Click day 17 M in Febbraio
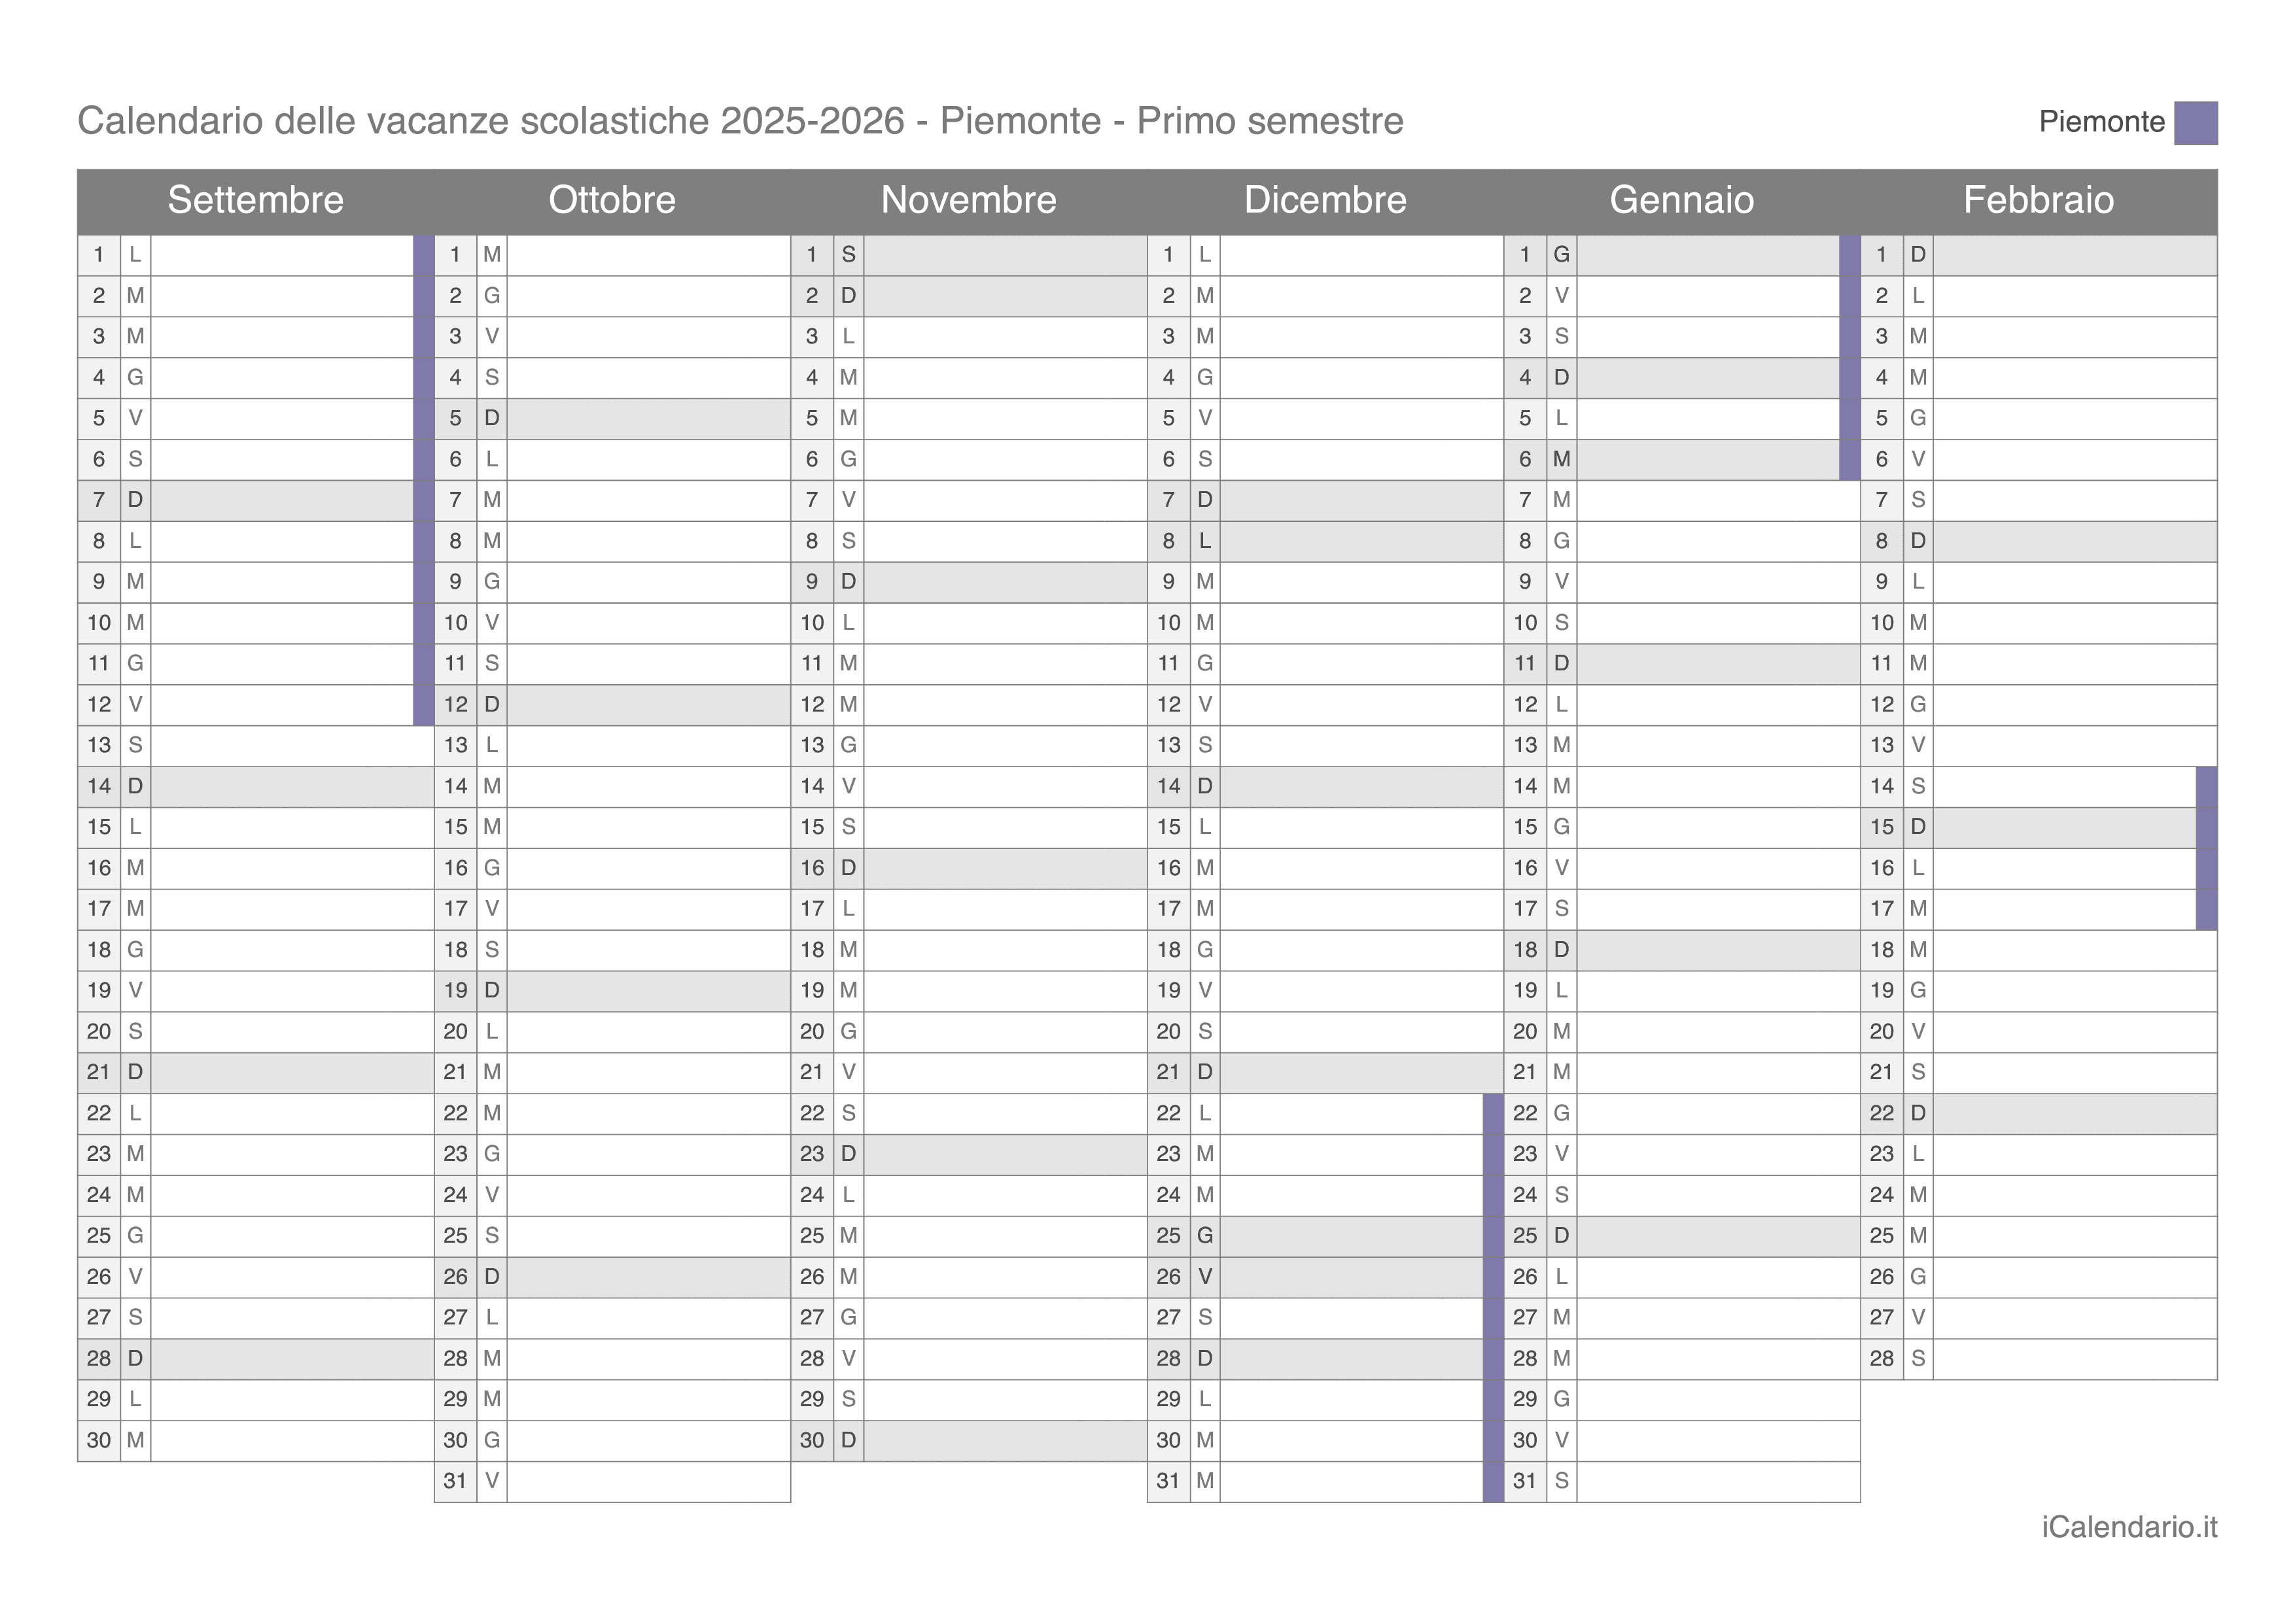2295x1624 pixels. click(2038, 909)
